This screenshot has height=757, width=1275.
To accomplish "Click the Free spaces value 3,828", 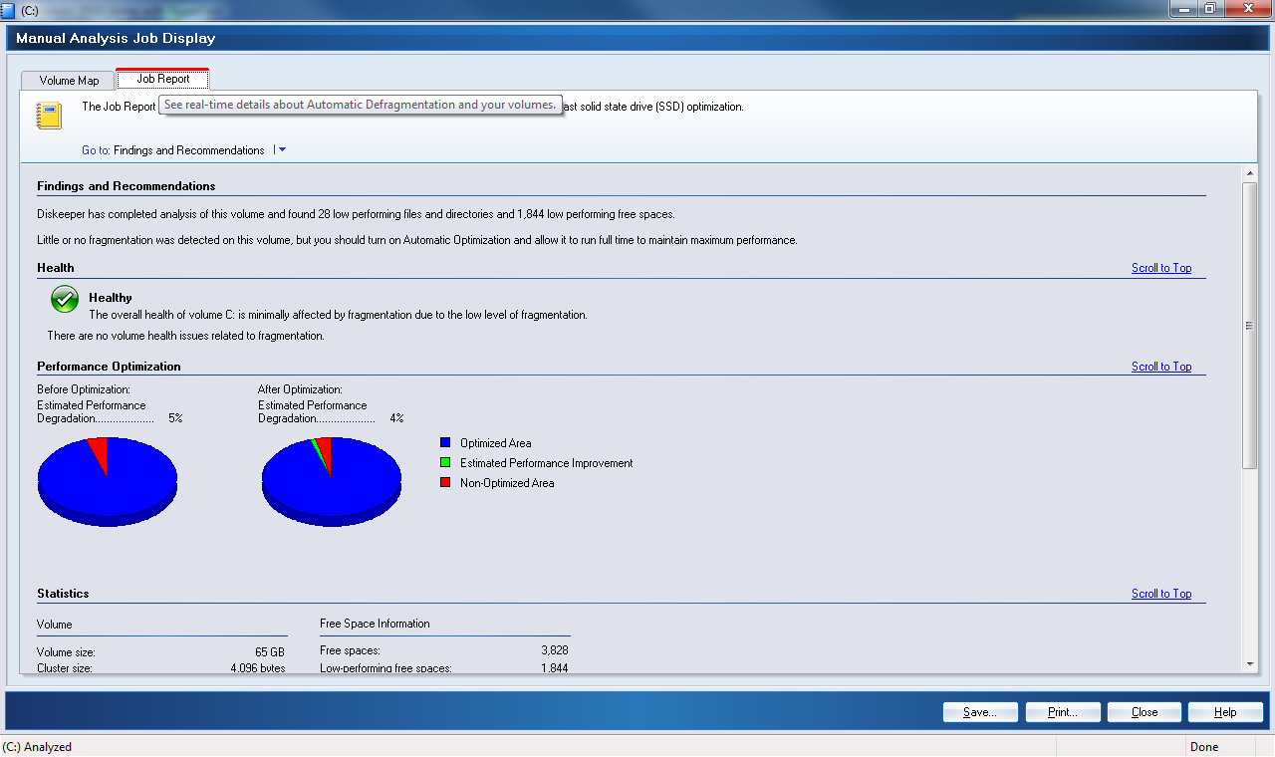I will pos(554,650).
